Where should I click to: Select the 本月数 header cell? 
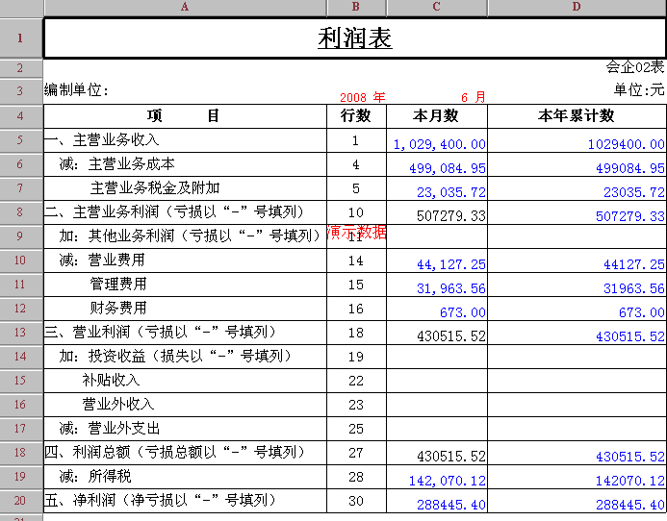click(x=437, y=116)
